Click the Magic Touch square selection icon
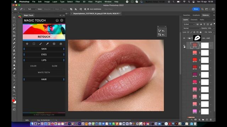Viewport: 227px width, 127px height. pos(34,44)
